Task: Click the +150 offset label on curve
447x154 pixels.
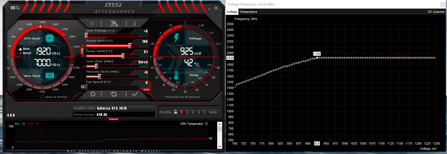Action: pos(317,54)
